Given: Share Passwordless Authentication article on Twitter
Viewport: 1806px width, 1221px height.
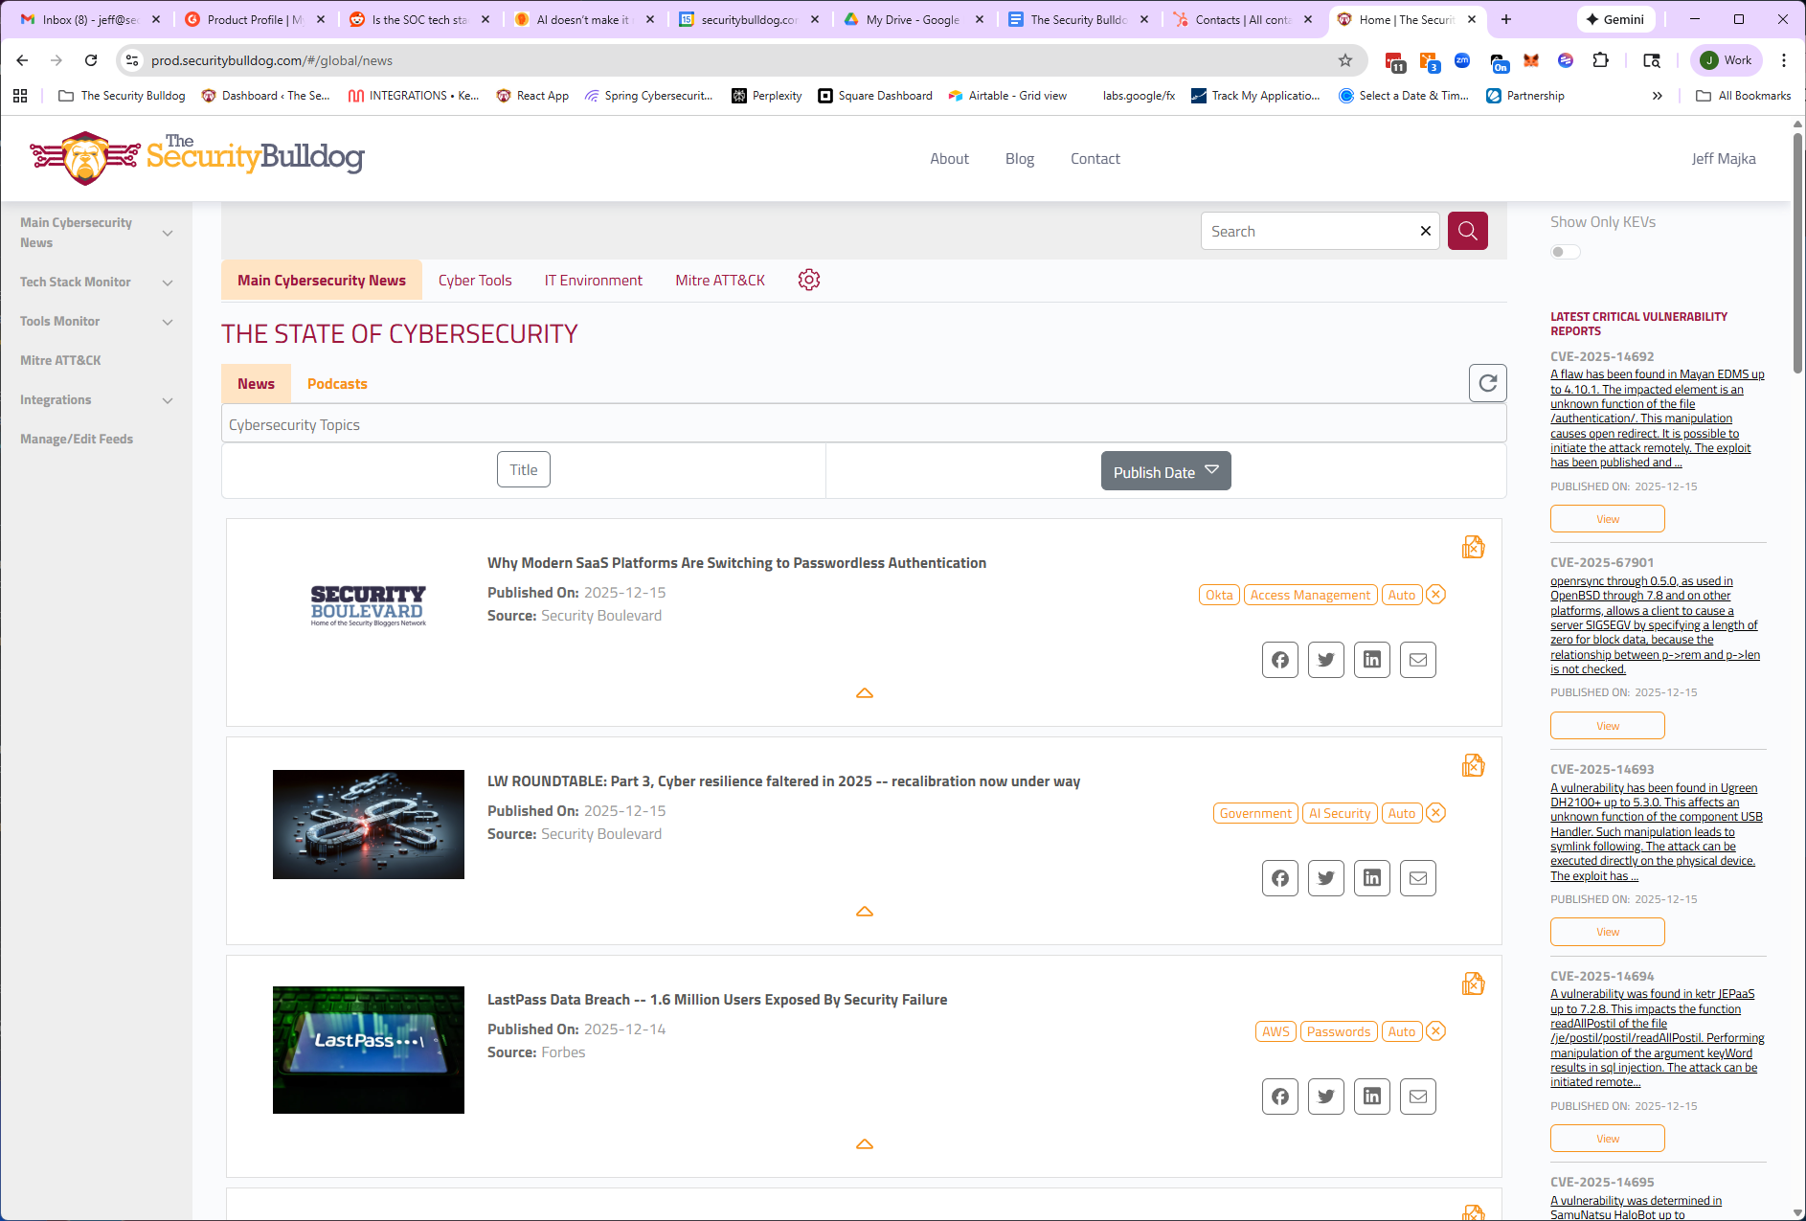Looking at the screenshot, I should [x=1326, y=660].
